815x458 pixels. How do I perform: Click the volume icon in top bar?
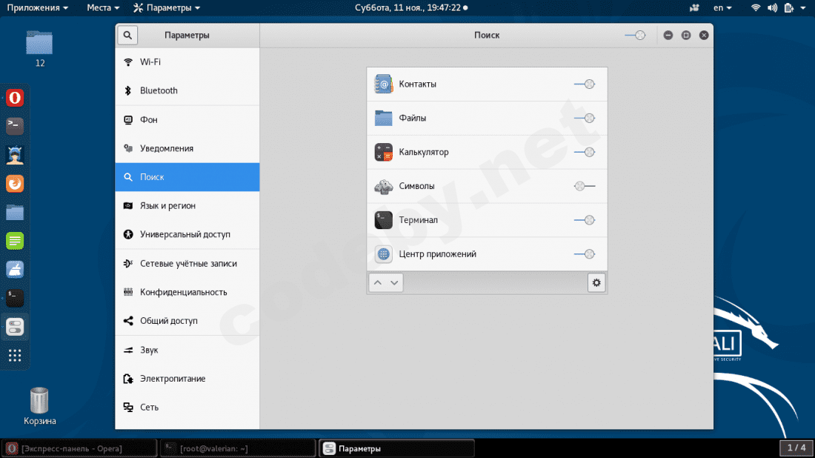point(772,8)
